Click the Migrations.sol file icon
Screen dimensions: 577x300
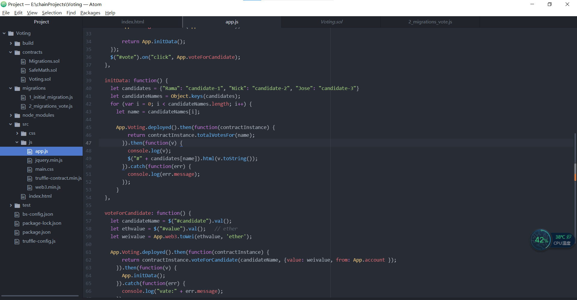[23, 61]
